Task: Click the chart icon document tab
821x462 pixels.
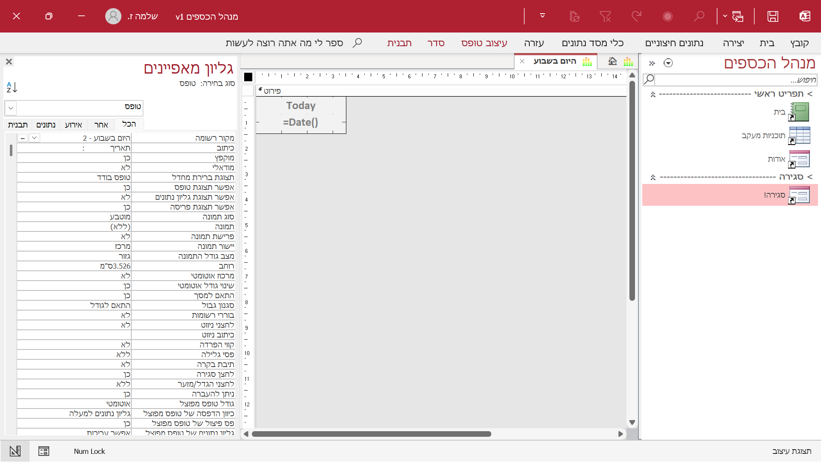Action: click(628, 61)
